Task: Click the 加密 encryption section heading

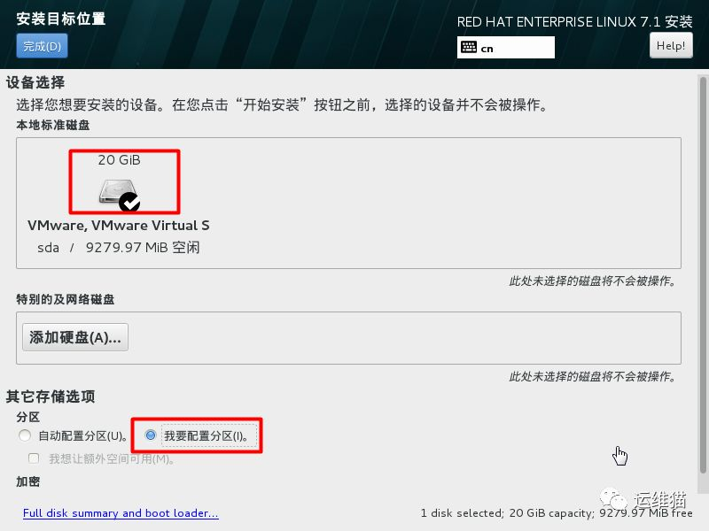Action: tap(28, 481)
